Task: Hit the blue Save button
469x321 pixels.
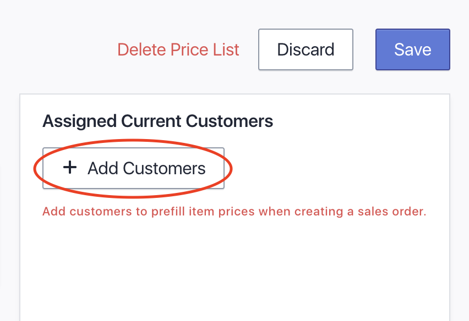Action: click(412, 49)
